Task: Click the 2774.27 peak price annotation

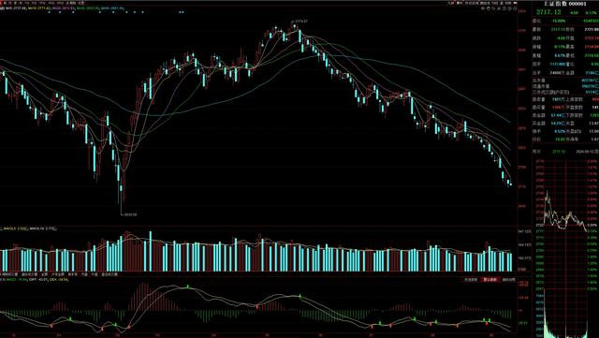Action: pyautogui.click(x=301, y=22)
